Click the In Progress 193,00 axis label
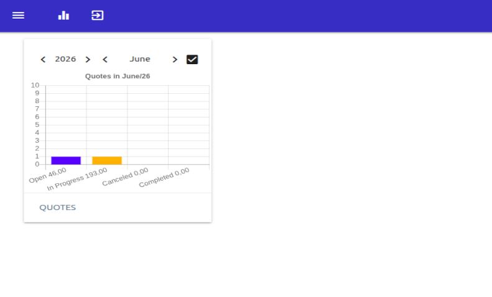The image size is (492, 297). pos(77,179)
